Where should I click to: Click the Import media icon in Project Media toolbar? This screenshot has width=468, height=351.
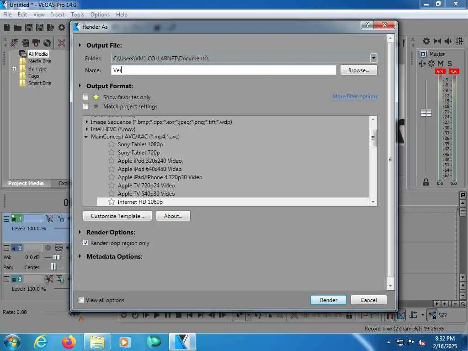click(26, 43)
